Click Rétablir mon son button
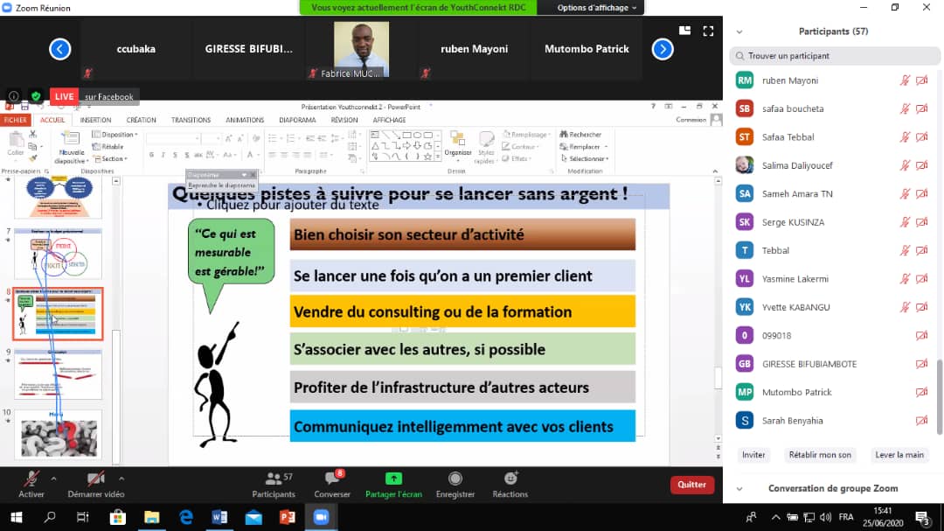 (x=820, y=454)
